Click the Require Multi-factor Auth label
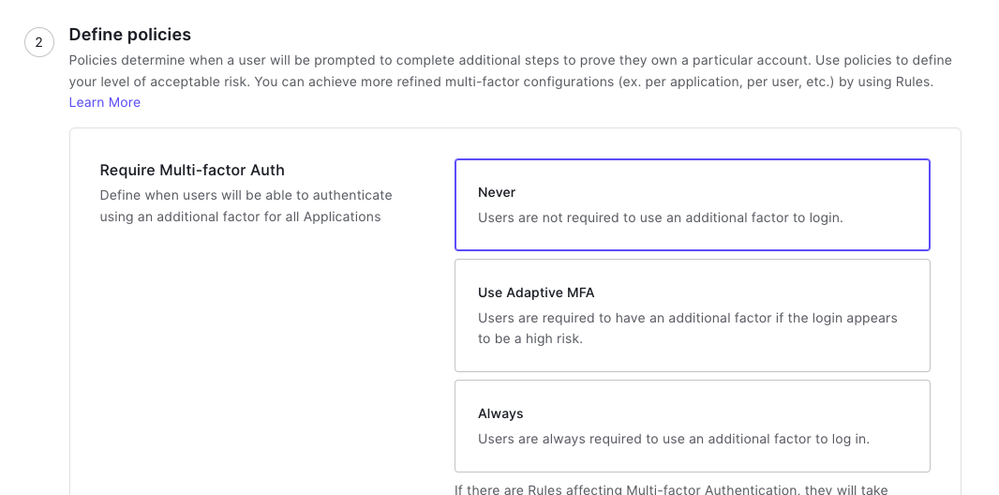Viewport: 999px width, 495px height. pyautogui.click(x=192, y=170)
